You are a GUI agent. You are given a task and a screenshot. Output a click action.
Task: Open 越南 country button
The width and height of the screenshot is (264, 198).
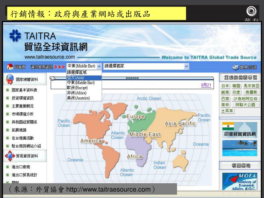(x=225, y=92)
